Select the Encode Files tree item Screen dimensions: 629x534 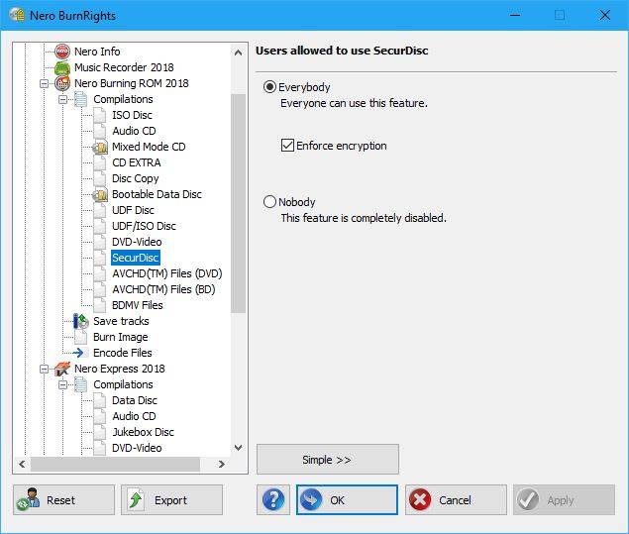123,353
